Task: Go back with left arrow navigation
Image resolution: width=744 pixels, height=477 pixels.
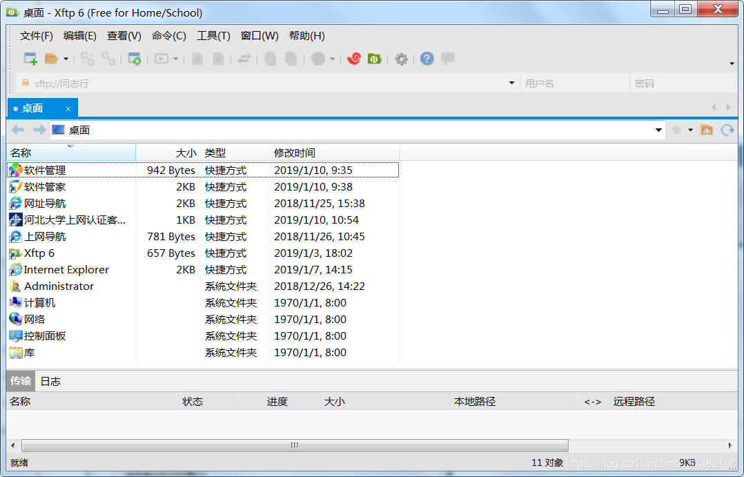Action: coord(17,130)
